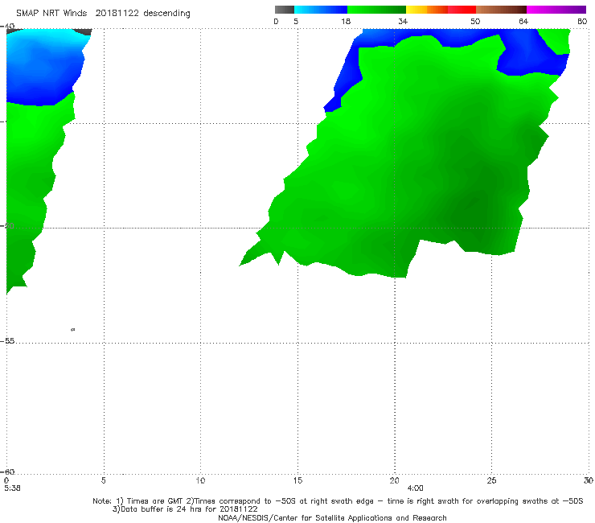The image size is (595, 523).
Task: Click the longitude axis label '10'
Action: (x=200, y=480)
